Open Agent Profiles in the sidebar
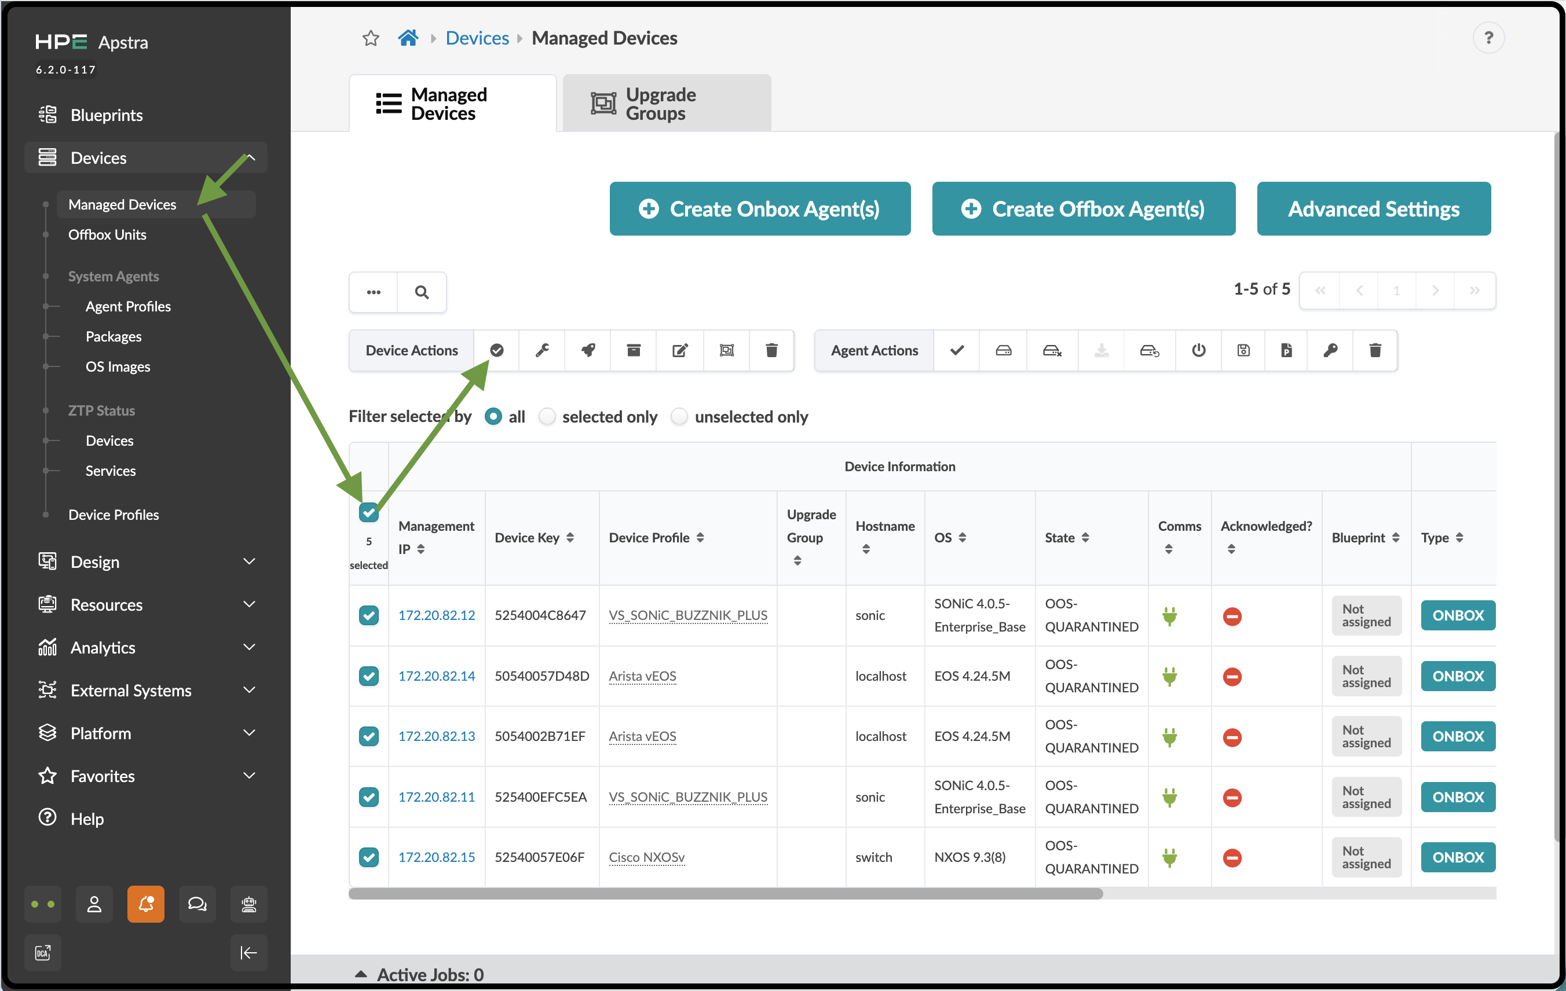The image size is (1566, 991). pos(128,306)
